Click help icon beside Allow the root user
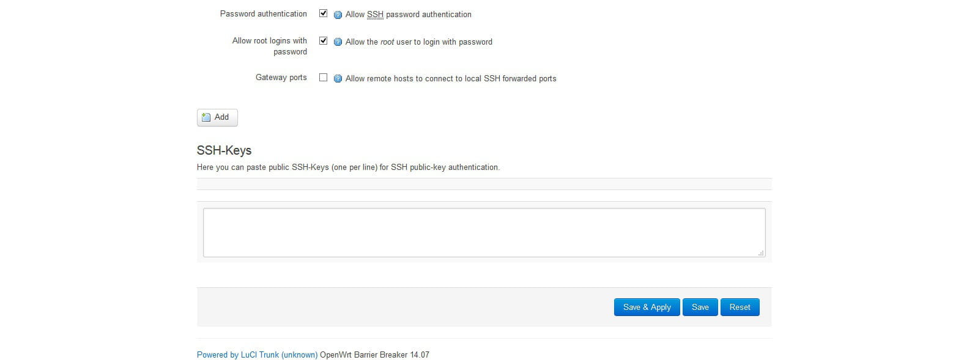The width and height of the screenshot is (964, 360). [x=338, y=42]
